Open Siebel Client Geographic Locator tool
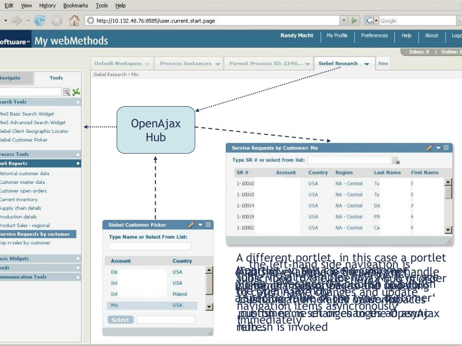The image size is (462, 346). click(x=34, y=131)
